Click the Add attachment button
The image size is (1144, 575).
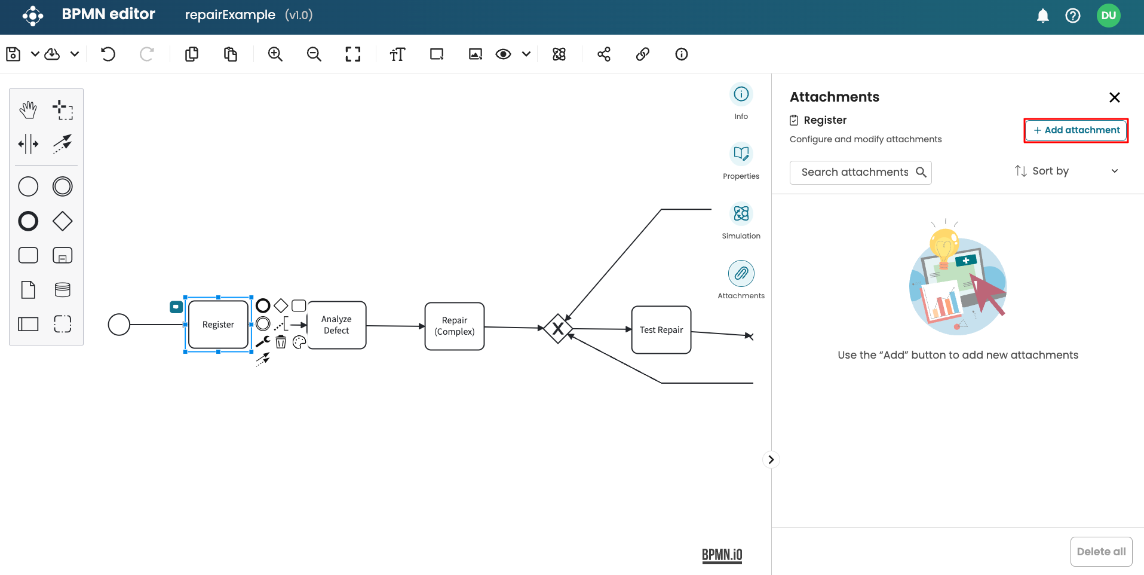tap(1076, 130)
